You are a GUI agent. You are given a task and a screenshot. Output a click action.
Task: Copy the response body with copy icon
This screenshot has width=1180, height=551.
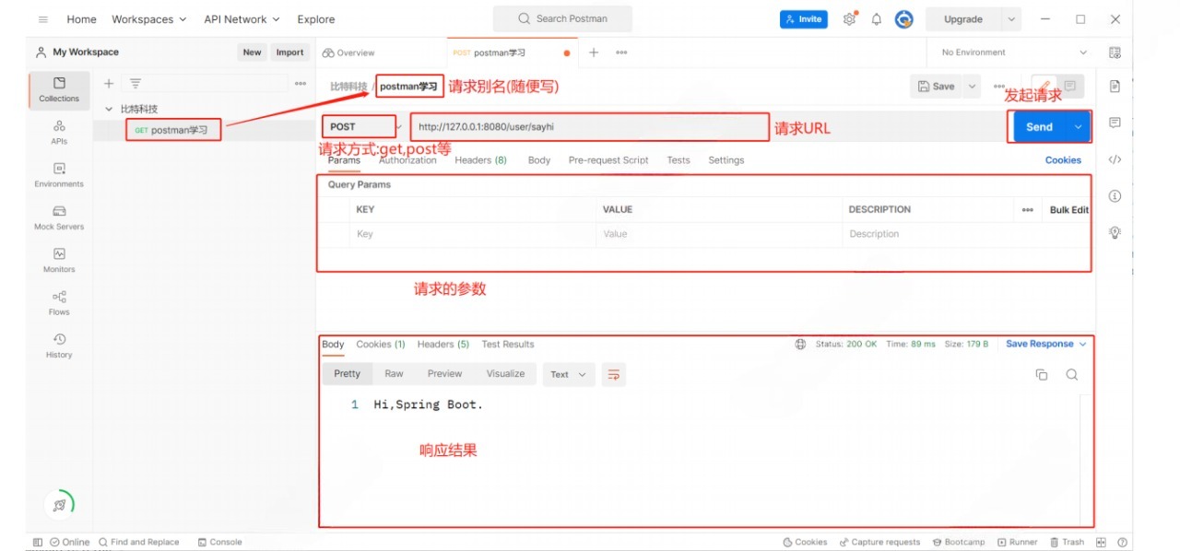click(1042, 374)
